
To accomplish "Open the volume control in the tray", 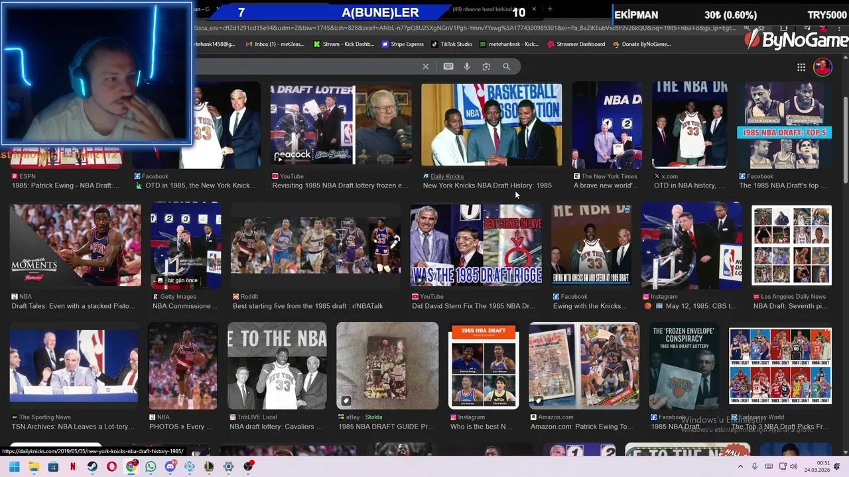I will (794, 466).
